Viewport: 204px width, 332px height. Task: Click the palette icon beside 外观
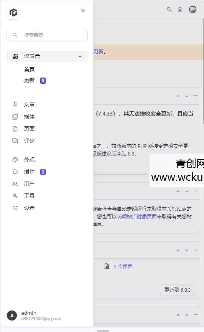coord(15,160)
